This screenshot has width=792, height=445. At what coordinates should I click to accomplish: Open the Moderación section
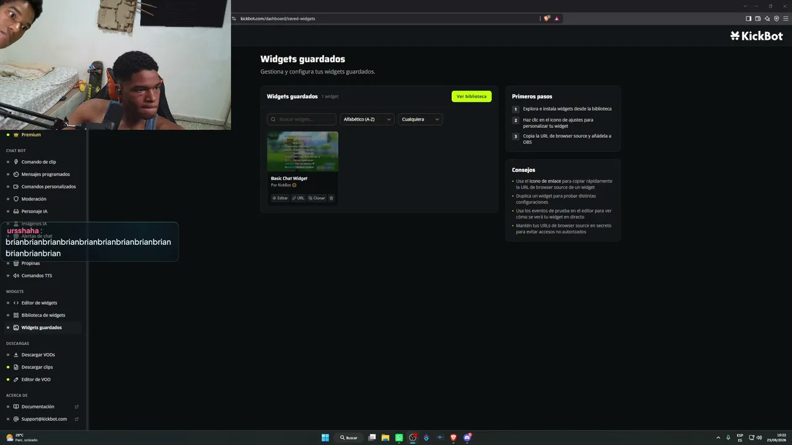click(42, 199)
